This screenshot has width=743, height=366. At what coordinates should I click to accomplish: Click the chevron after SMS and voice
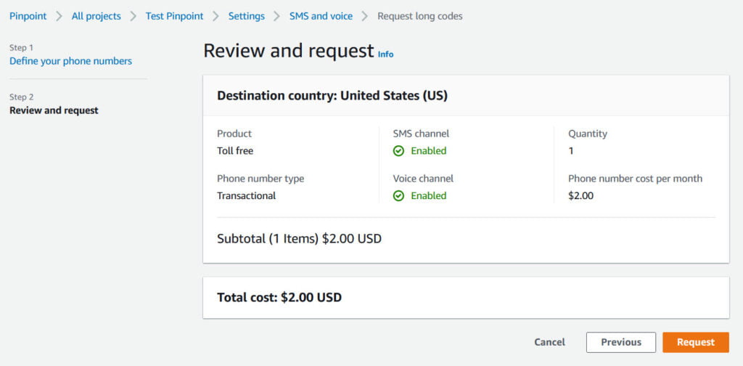point(365,16)
